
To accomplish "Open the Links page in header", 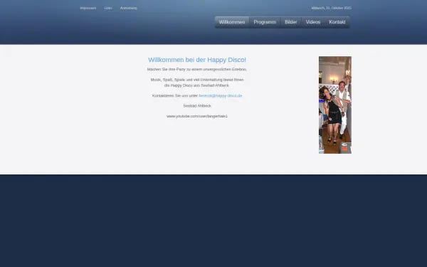I will tap(108, 8).
